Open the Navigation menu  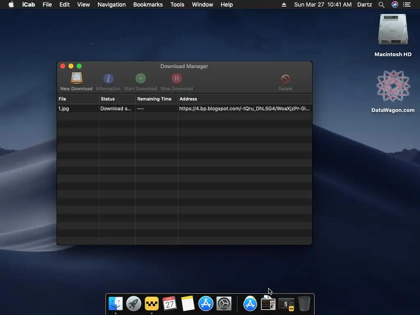[x=112, y=5]
